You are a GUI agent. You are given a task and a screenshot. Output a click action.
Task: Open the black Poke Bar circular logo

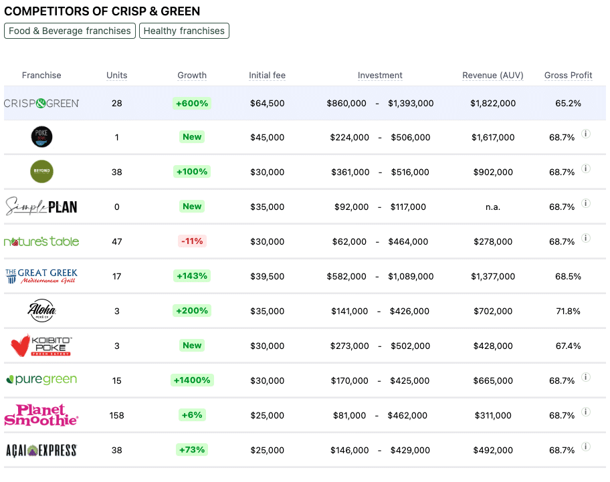tap(41, 137)
